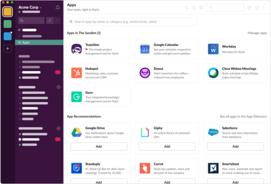
Task: Open the Workday app icon
Action: point(213,49)
